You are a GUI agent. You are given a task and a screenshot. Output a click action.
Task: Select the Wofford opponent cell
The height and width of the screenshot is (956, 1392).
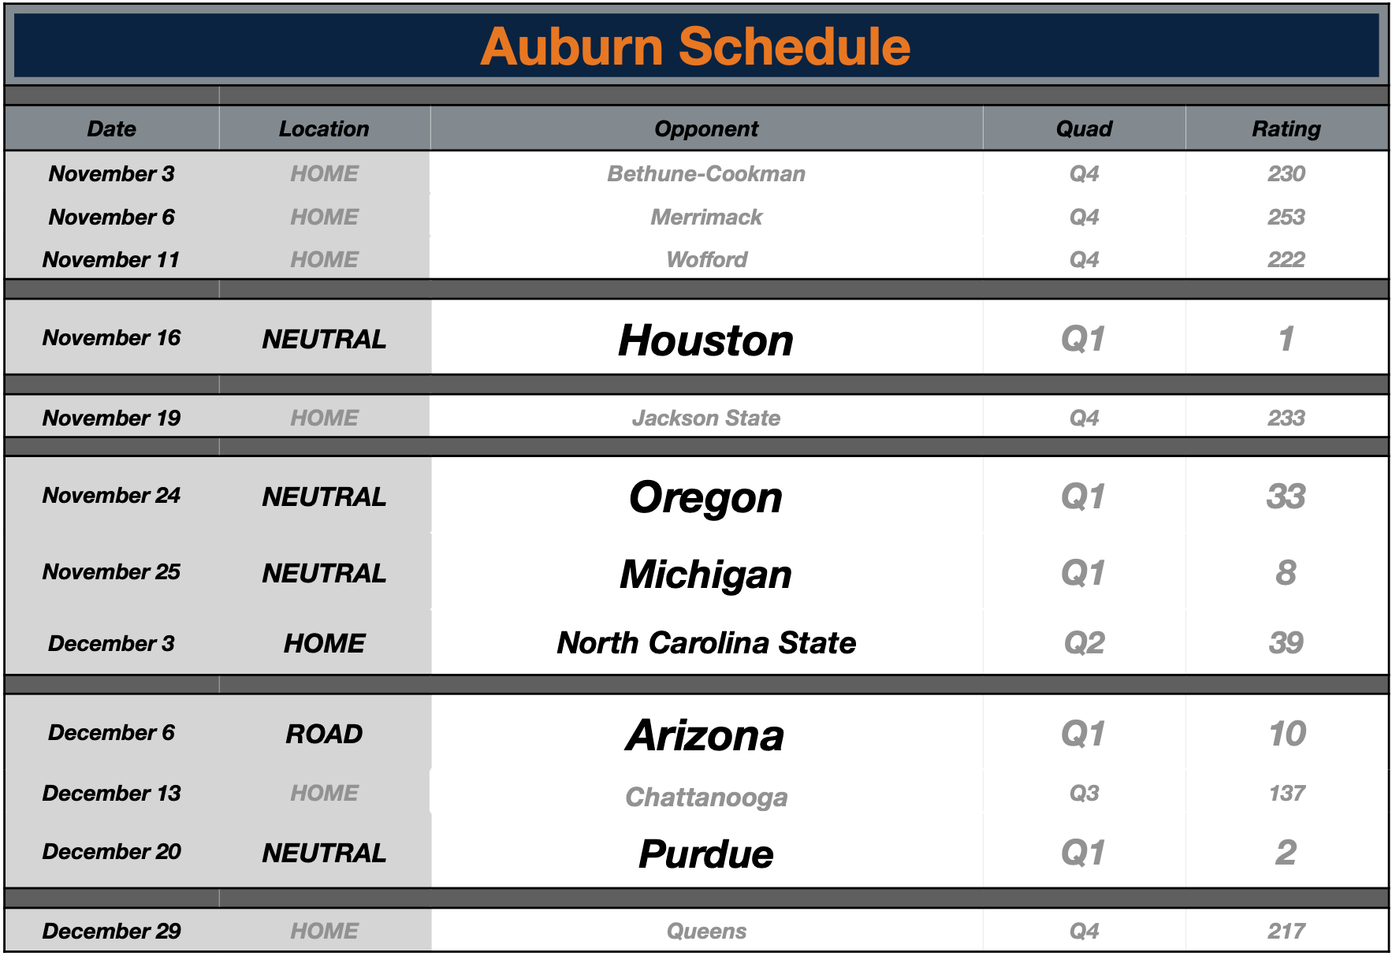(x=706, y=259)
